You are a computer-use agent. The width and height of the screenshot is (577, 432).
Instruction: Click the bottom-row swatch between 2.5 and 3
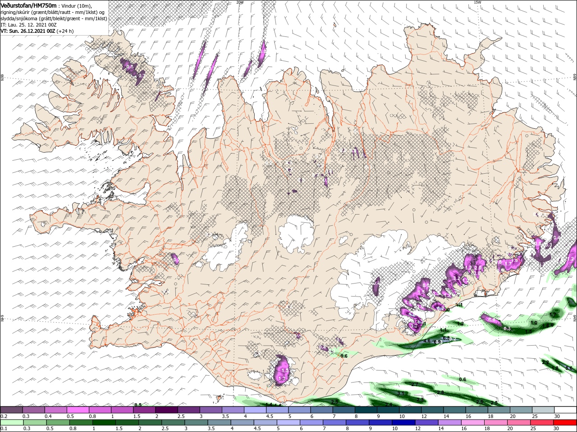[x=173, y=423]
